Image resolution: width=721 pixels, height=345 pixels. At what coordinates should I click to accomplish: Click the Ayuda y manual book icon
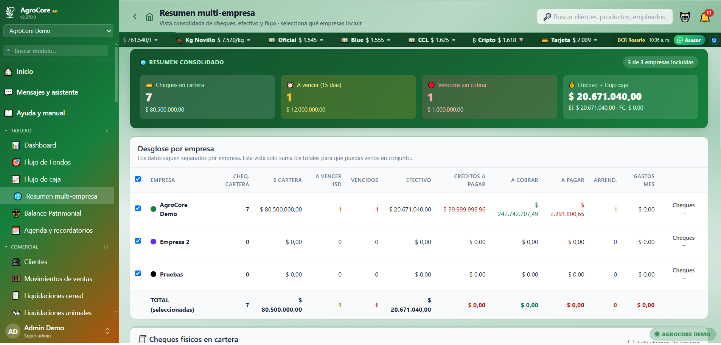8,113
